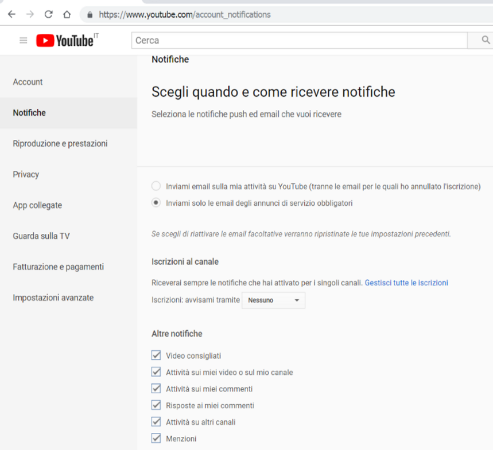Click the italic 'Se scegli di riattivare' note
The image size is (493, 450).
301,234
